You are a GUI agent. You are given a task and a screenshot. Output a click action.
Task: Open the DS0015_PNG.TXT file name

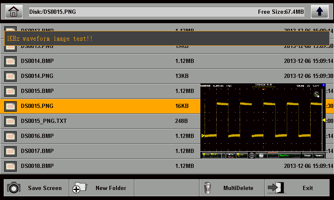coord(44,121)
